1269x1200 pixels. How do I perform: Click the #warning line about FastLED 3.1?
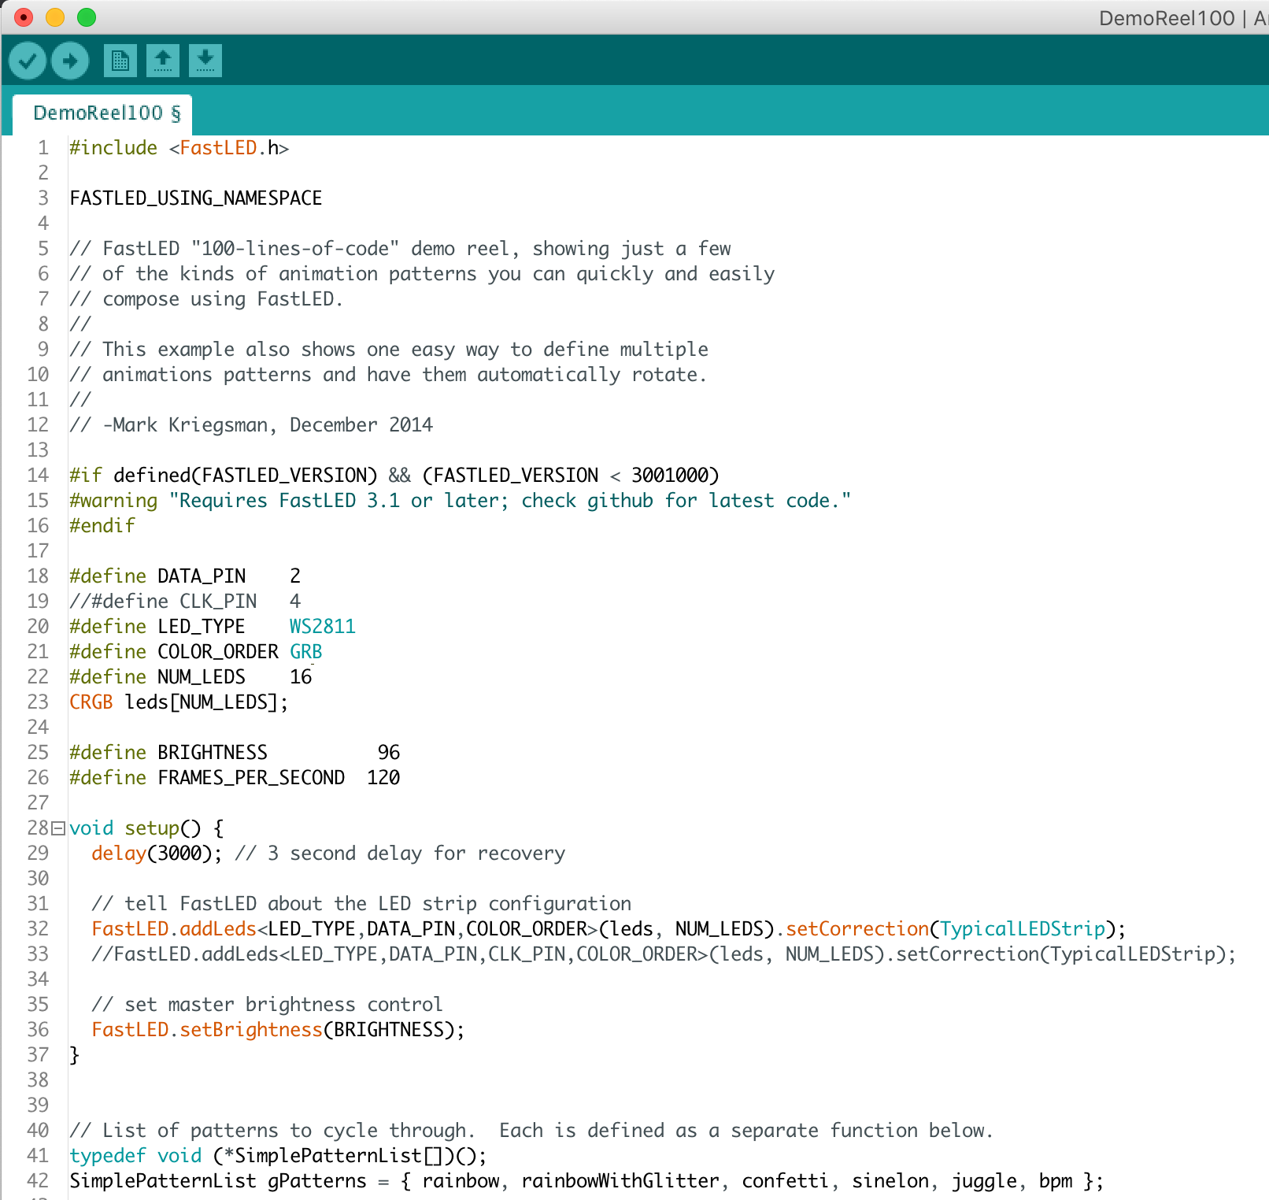point(461,501)
